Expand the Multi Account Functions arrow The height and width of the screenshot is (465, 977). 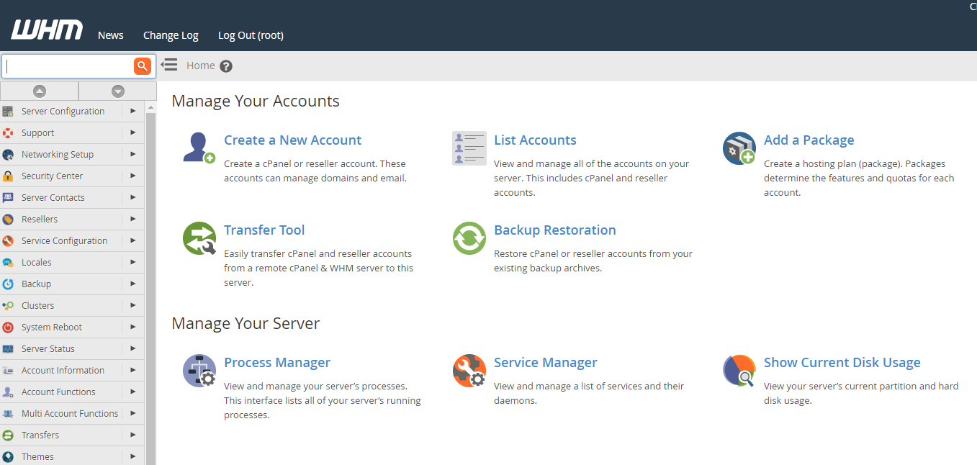133,413
